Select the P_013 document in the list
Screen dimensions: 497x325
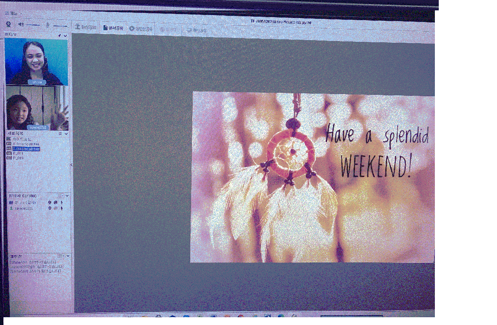(18, 153)
